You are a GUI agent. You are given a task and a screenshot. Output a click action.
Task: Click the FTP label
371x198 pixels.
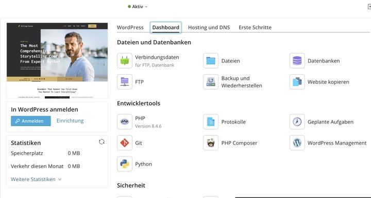[139, 82]
